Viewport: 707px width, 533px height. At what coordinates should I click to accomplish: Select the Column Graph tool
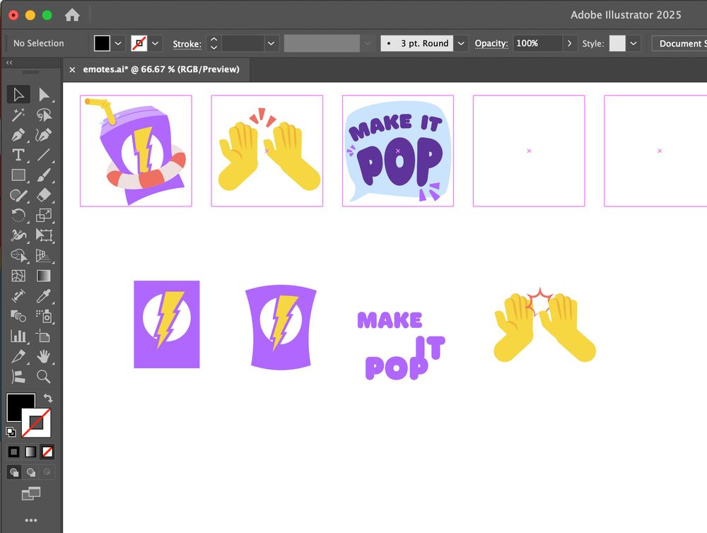(18, 336)
